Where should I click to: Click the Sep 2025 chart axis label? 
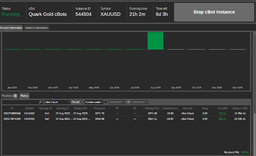click(x=176, y=88)
